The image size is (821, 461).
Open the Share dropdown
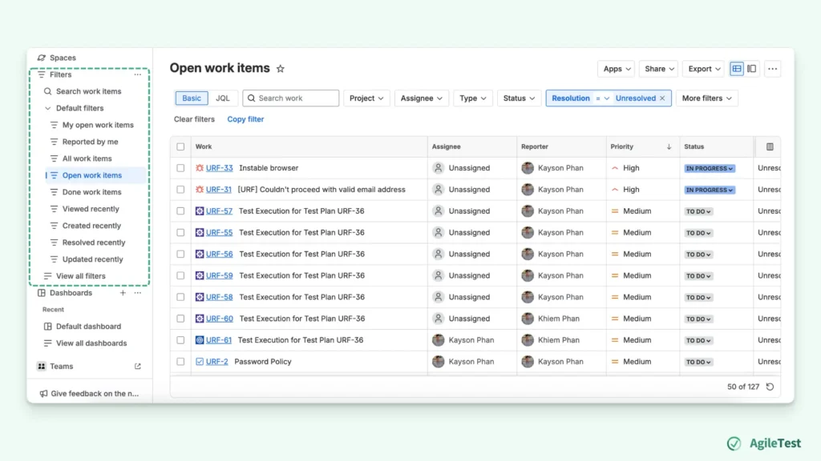pyautogui.click(x=659, y=69)
